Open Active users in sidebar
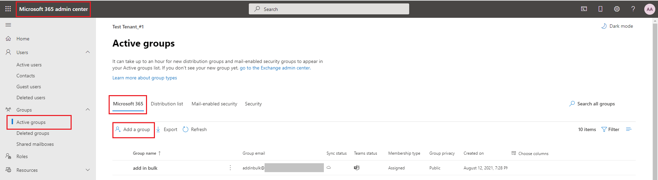The width and height of the screenshot is (658, 180). click(29, 65)
